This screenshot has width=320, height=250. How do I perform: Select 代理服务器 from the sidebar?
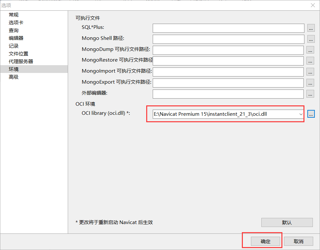pyautogui.click(x=20, y=61)
